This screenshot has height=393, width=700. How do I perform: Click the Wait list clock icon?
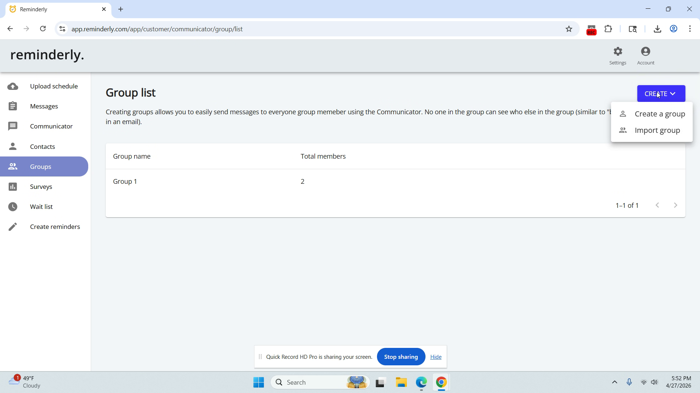(13, 207)
